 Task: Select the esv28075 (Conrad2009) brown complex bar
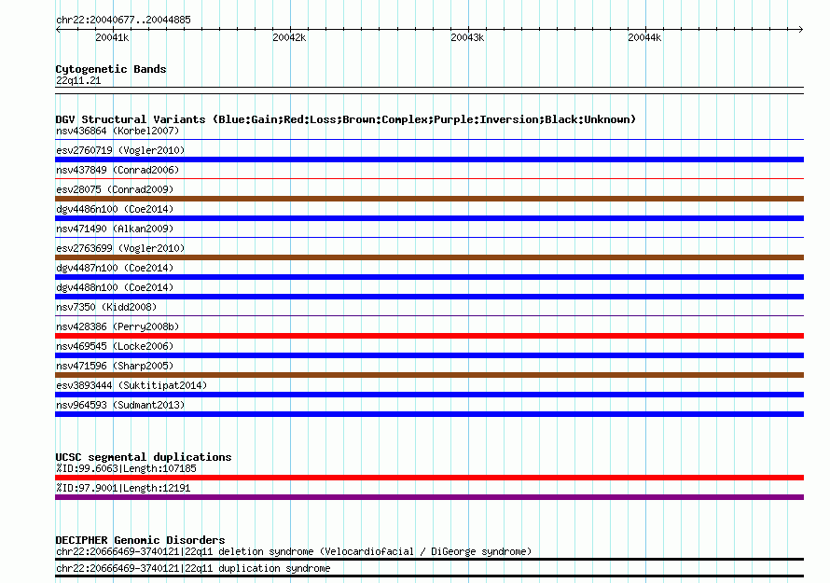(x=429, y=199)
